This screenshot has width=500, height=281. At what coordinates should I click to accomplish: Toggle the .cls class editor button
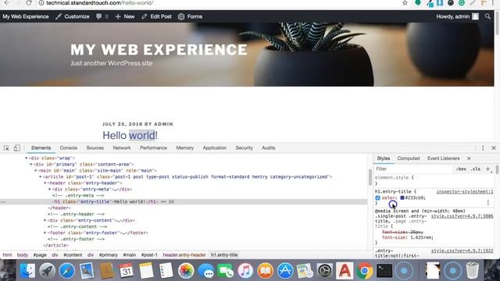tap(476, 169)
